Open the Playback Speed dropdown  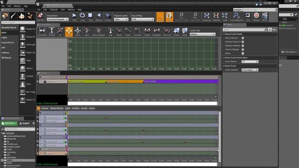coord(121,20)
